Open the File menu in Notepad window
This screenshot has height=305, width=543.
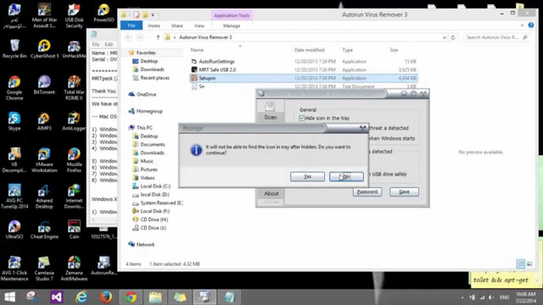tap(96, 44)
